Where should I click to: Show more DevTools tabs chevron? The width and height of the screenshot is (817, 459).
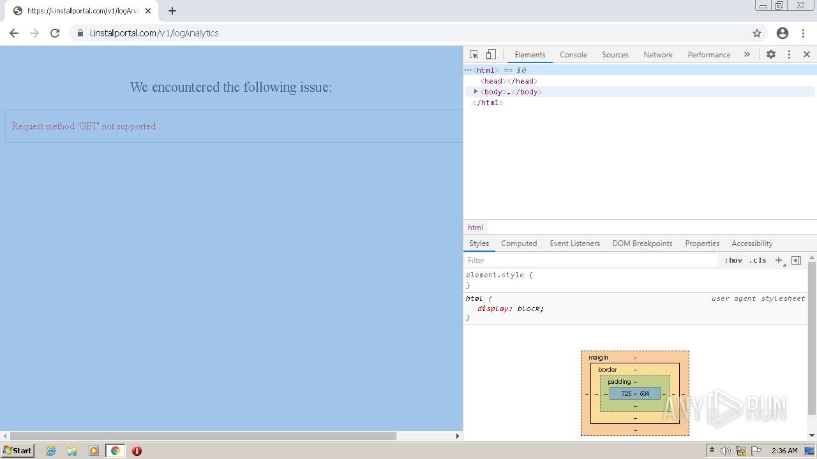pos(747,55)
